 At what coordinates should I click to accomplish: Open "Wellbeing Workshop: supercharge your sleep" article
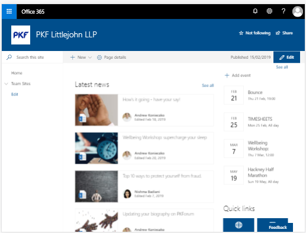[x=165, y=138]
